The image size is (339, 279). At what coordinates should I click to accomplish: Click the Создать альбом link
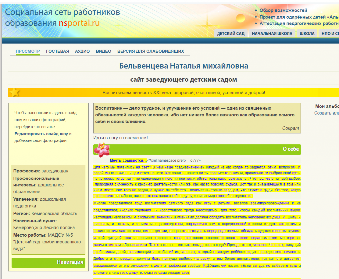tap(326, 113)
